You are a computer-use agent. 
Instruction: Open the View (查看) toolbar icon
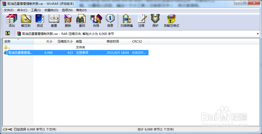pyautogui.click(x=54, y=20)
